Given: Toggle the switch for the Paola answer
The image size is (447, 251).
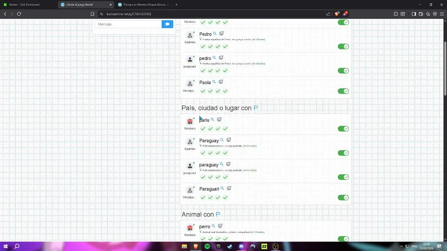Looking at the screenshot, I should point(343,91).
